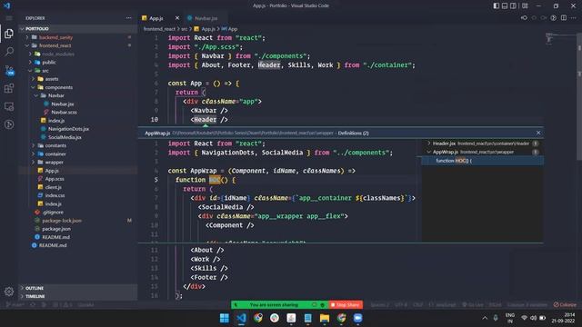Open the Extensions view
This screenshot has height=327, width=582.
tap(9, 88)
